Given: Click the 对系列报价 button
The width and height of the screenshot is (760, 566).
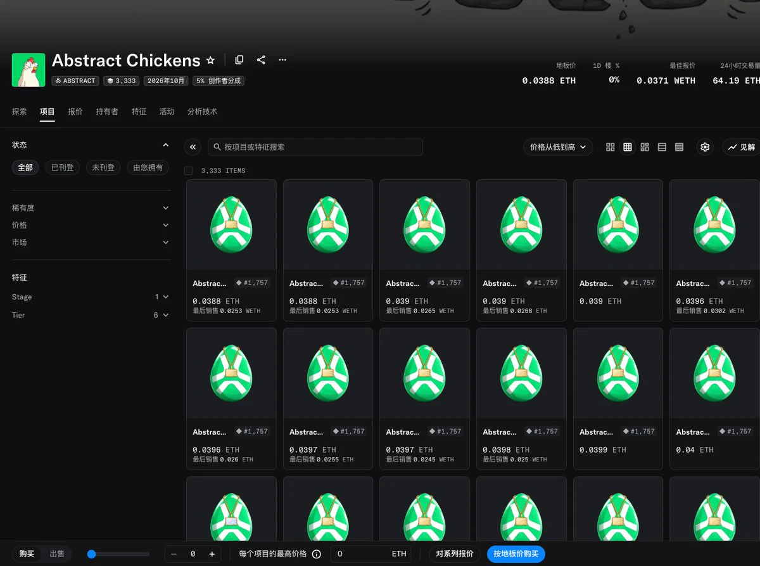Looking at the screenshot, I should click(455, 554).
